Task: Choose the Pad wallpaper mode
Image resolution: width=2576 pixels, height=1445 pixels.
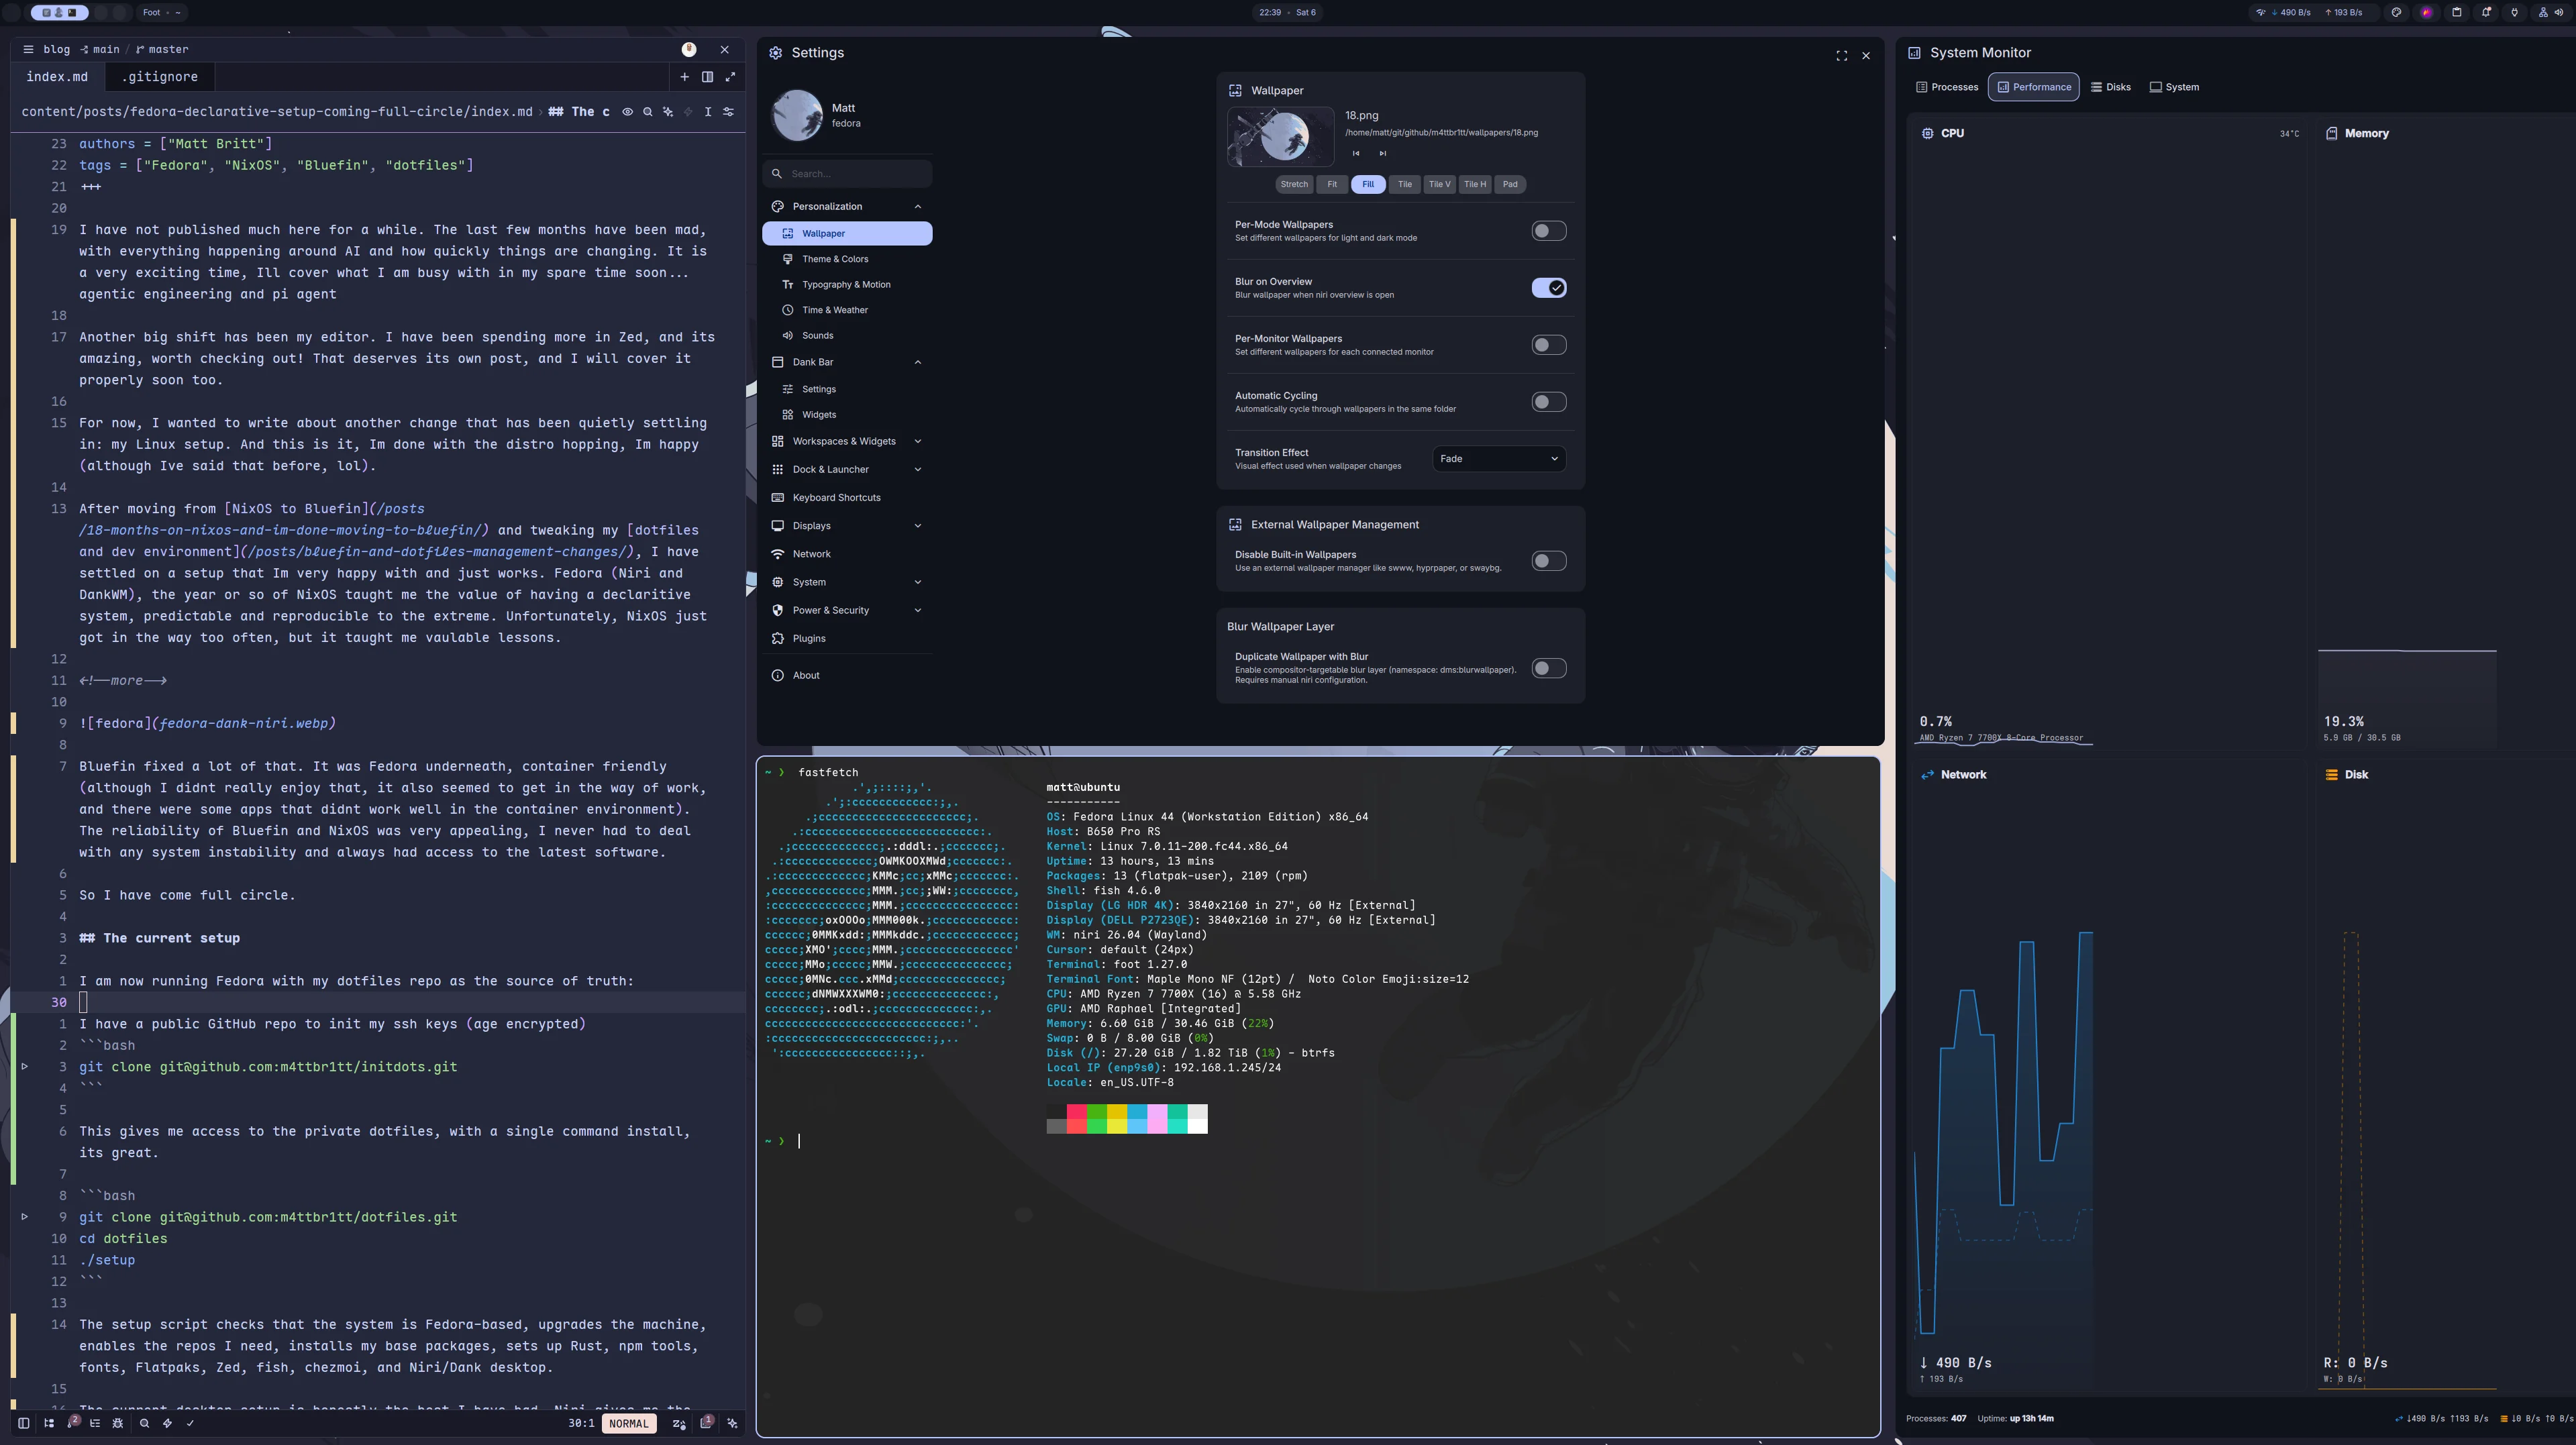Action: coord(1510,184)
